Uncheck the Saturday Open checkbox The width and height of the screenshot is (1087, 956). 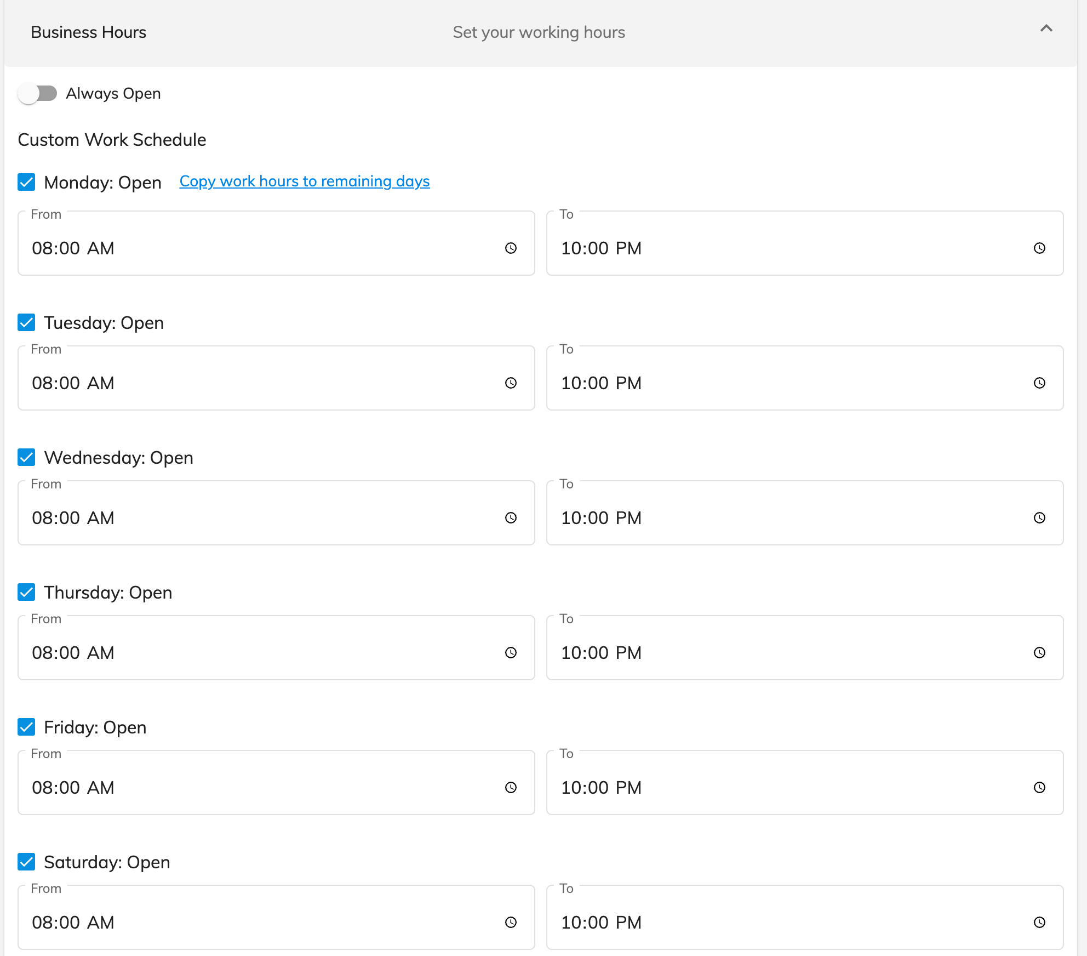[26, 862]
